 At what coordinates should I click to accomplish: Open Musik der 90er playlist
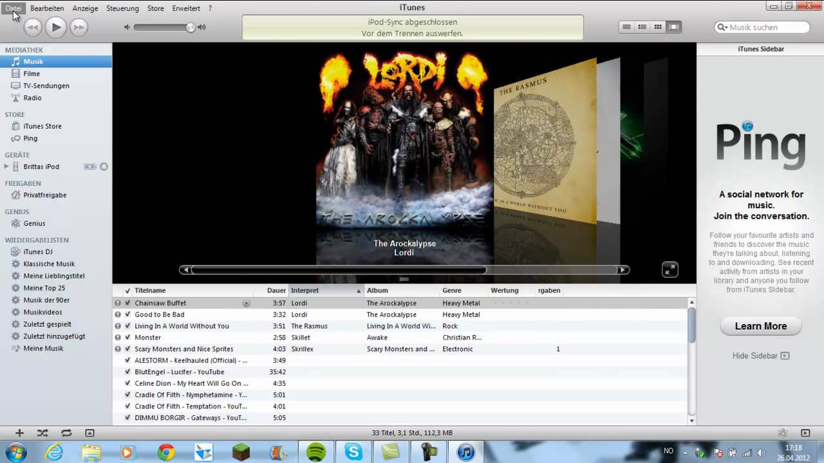[x=46, y=300]
